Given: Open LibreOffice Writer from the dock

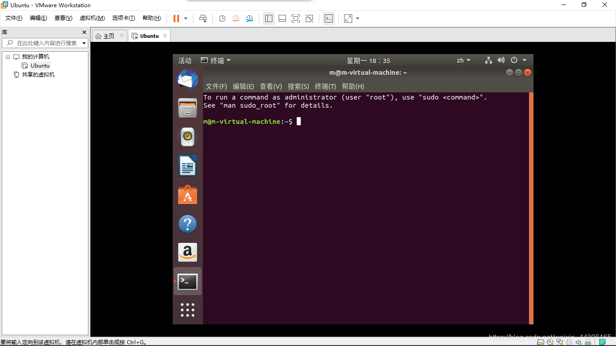Looking at the screenshot, I should coord(188,166).
